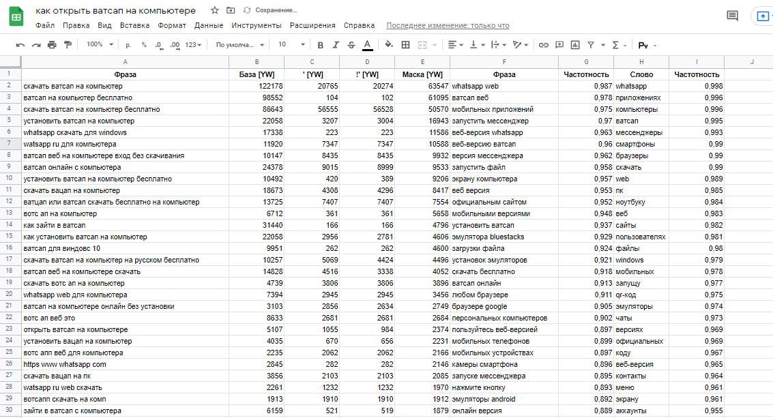Select row 7 by its header
The width and height of the screenshot is (773, 418).
pos(10,144)
